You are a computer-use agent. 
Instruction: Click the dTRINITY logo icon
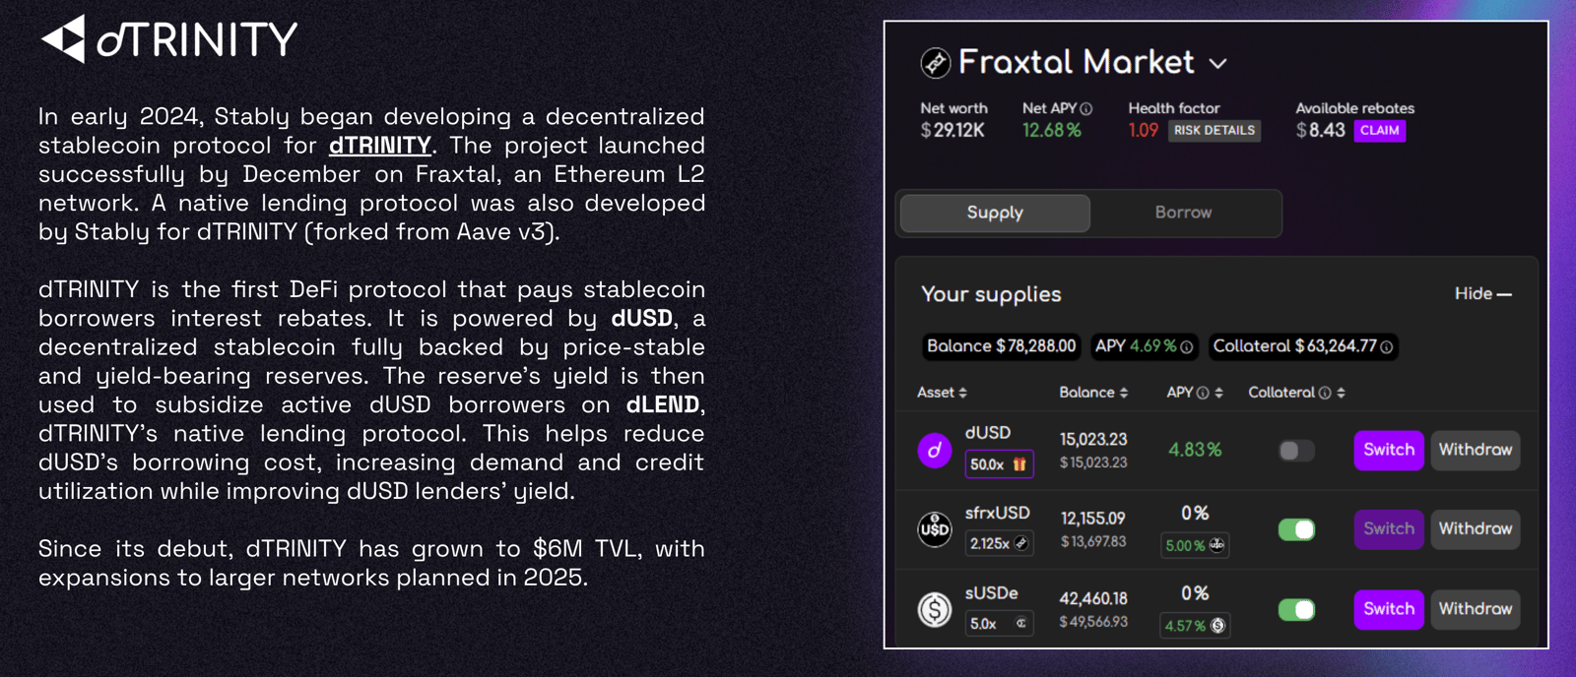[63, 39]
